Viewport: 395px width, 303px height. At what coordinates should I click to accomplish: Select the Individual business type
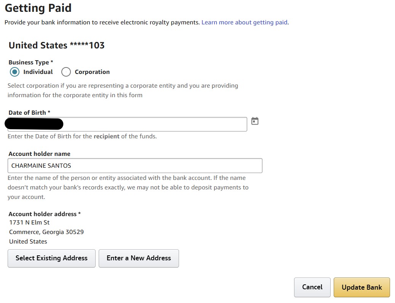(x=14, y=72)
